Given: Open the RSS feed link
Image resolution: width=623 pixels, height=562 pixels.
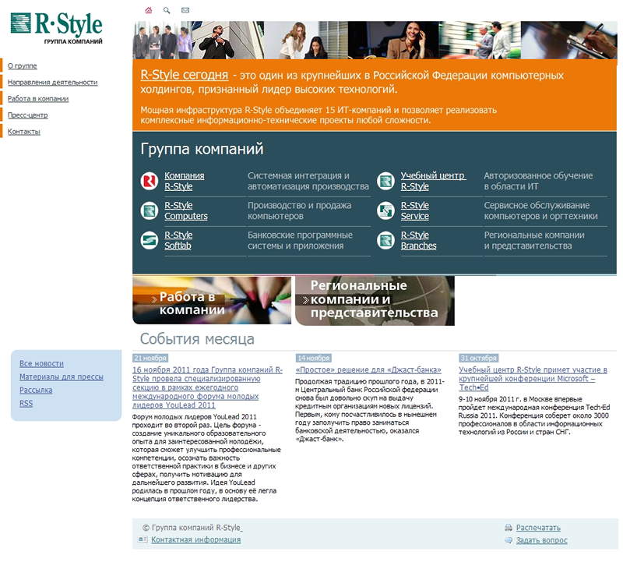Looking at the screenshot, I should 26,403.
